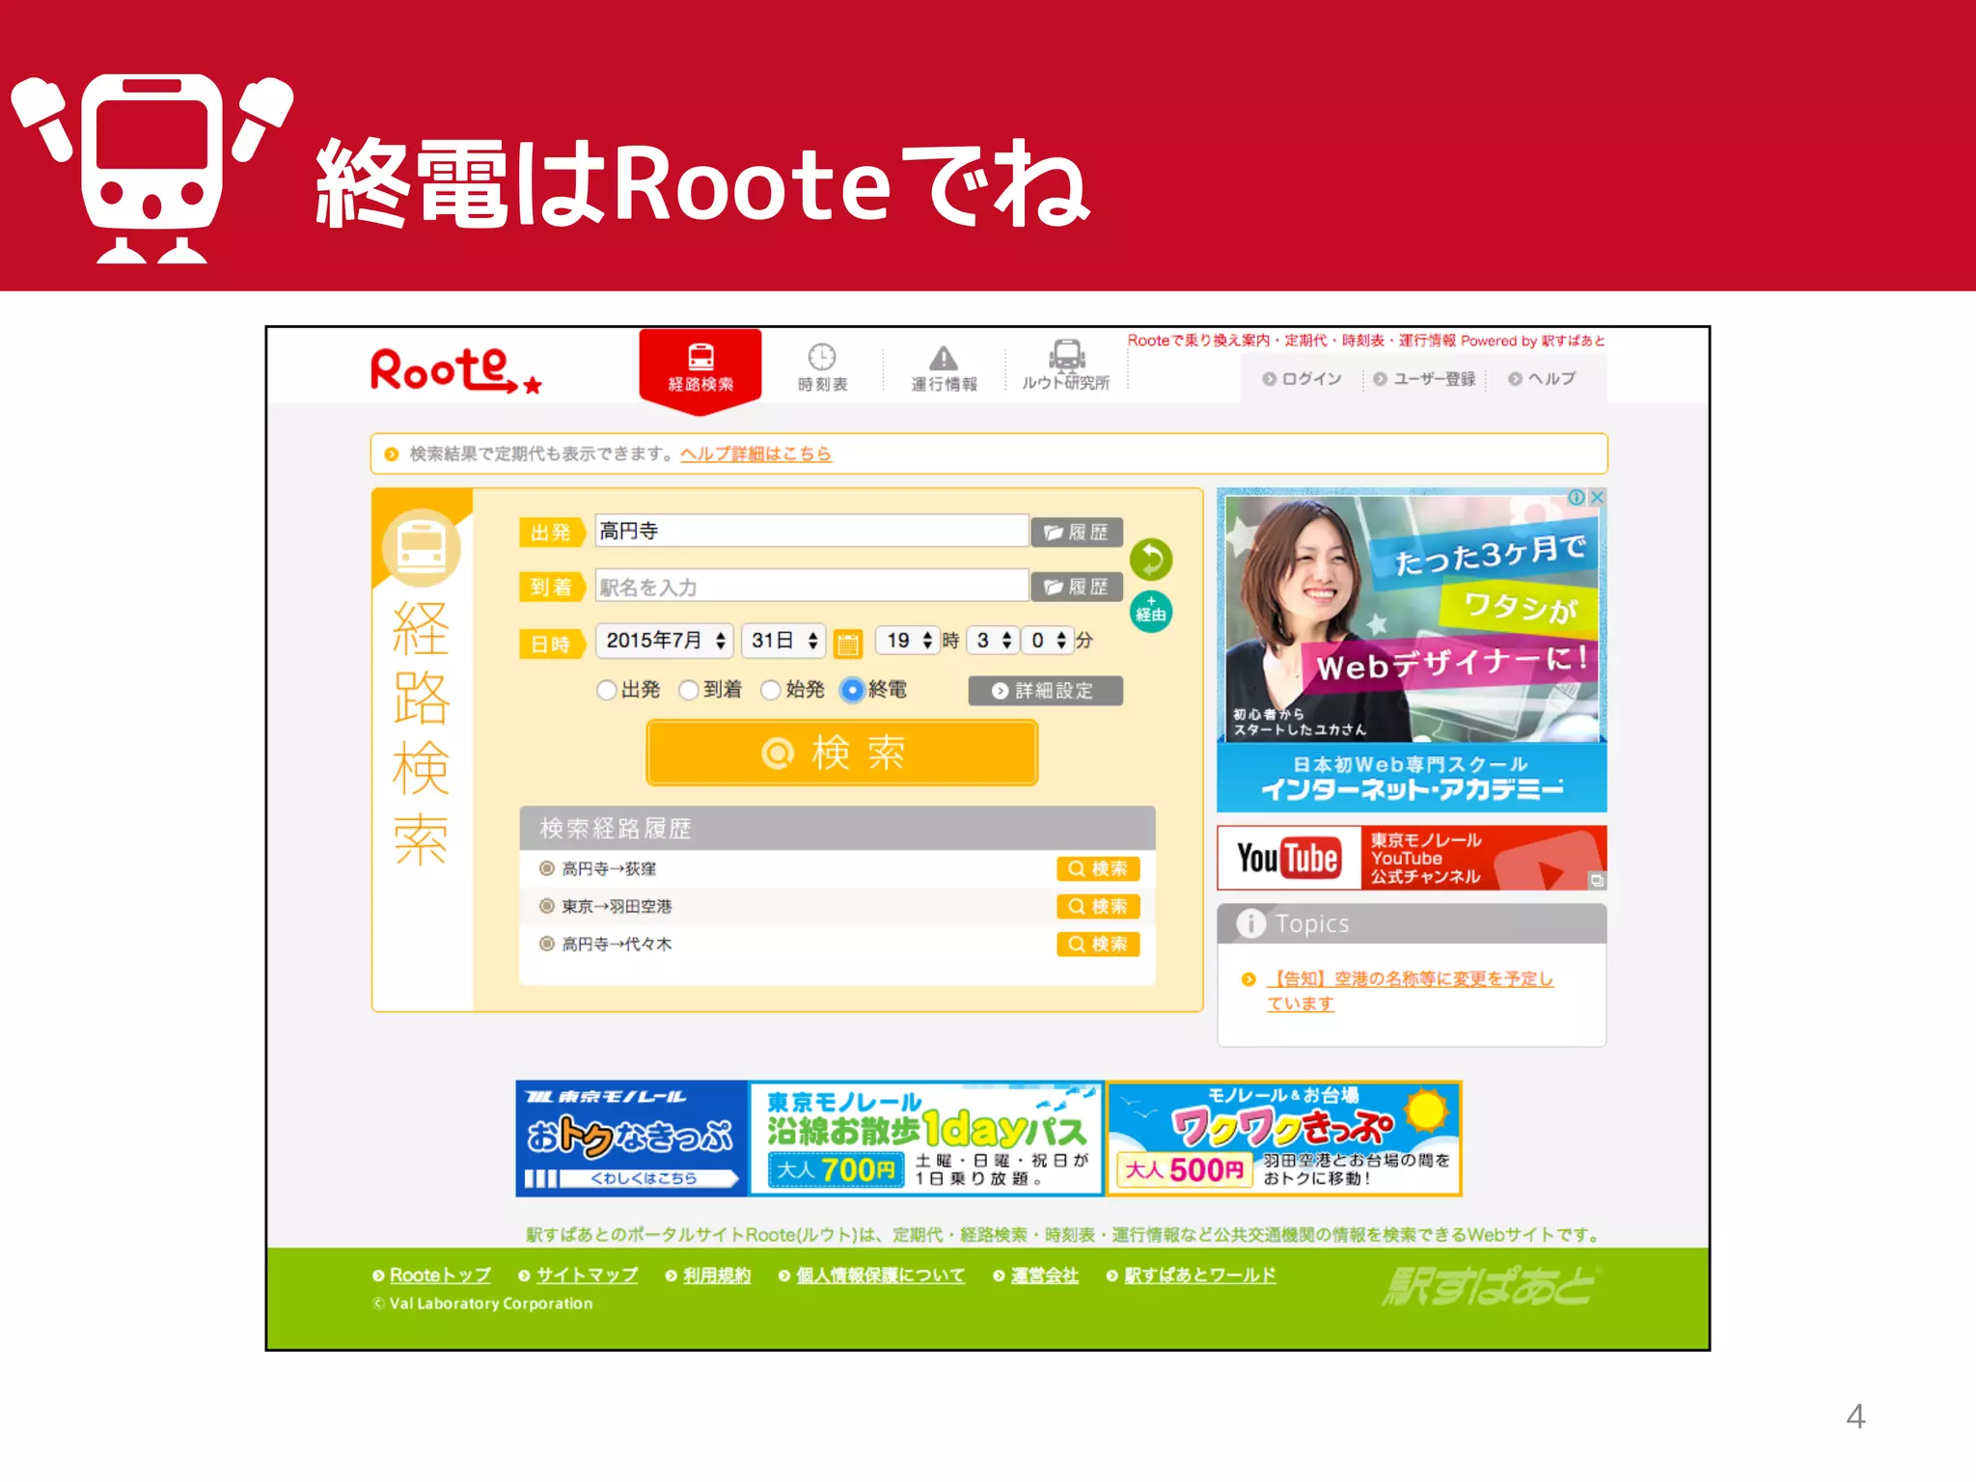Click the 高円寺→代々木 history entry text

[617, 945]
